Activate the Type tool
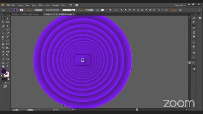 [x=8, y=26]
